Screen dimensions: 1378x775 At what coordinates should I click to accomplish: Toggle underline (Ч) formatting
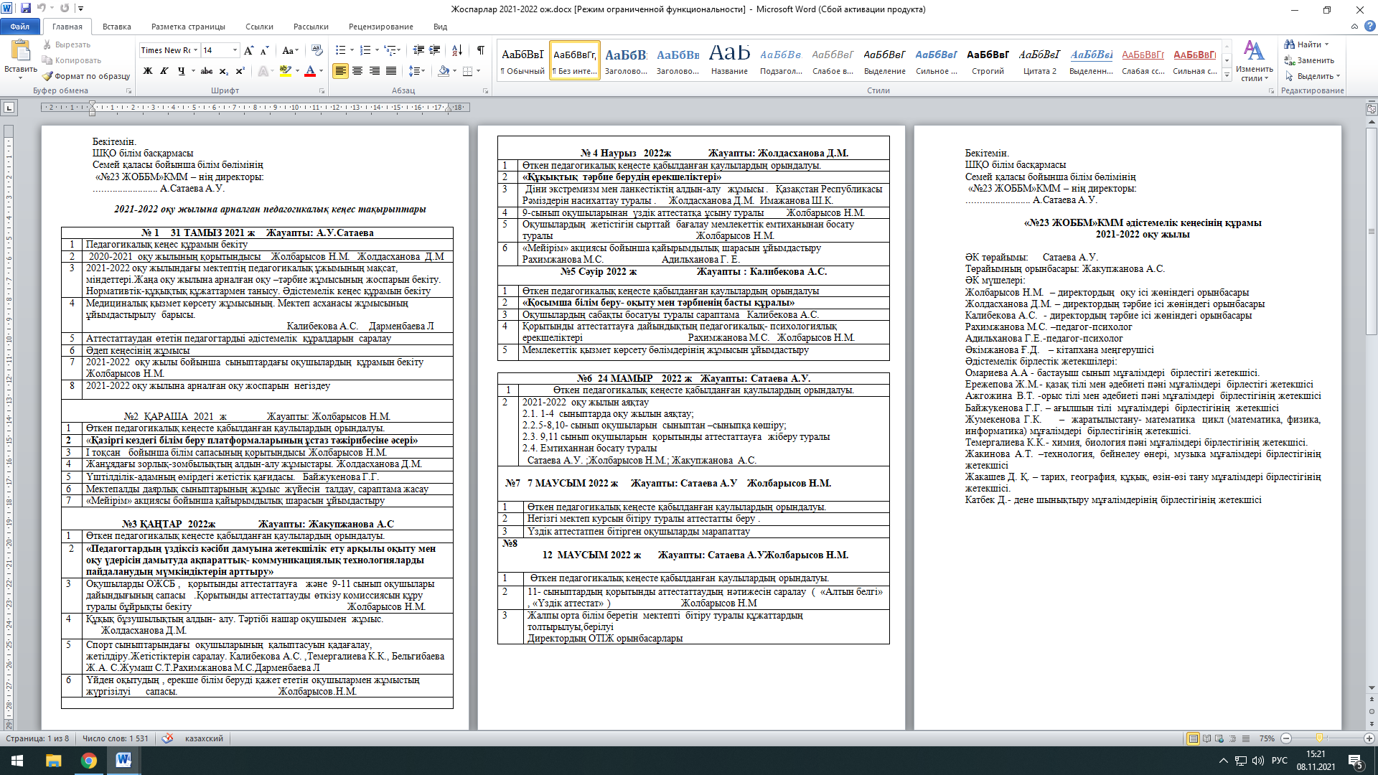coord(181,71)
